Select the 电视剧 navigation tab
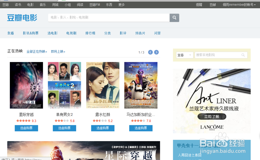Image resolution: width=260 pixels, height=160 pixels. point(71,33)
